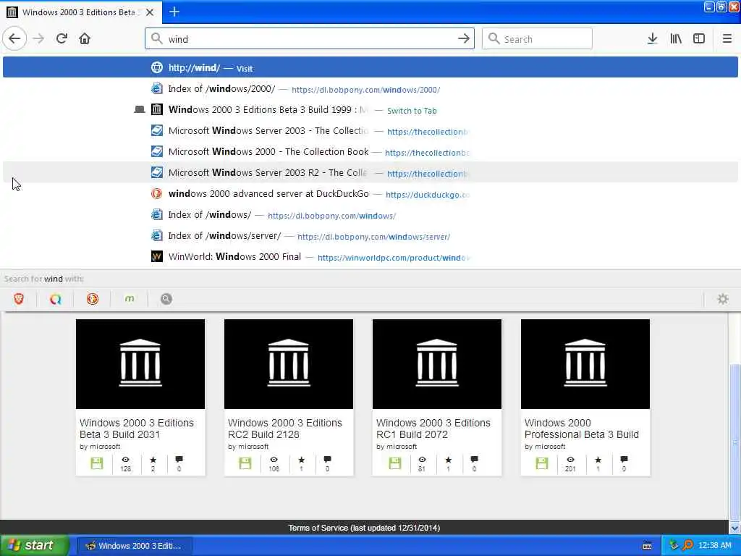
Task: Open a new tab with the plus button
Action: pos(174,12)
